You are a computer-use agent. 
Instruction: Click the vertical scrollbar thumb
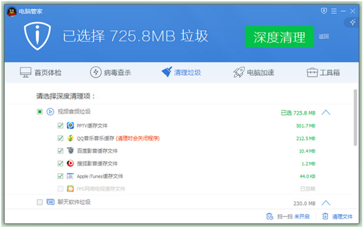(356, 118)
